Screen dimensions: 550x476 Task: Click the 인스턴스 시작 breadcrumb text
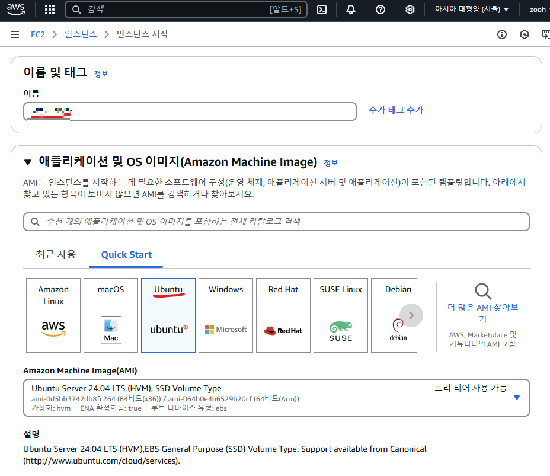pos(142,34)
